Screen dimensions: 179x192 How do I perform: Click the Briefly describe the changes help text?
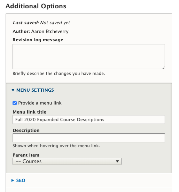(59, 74)
